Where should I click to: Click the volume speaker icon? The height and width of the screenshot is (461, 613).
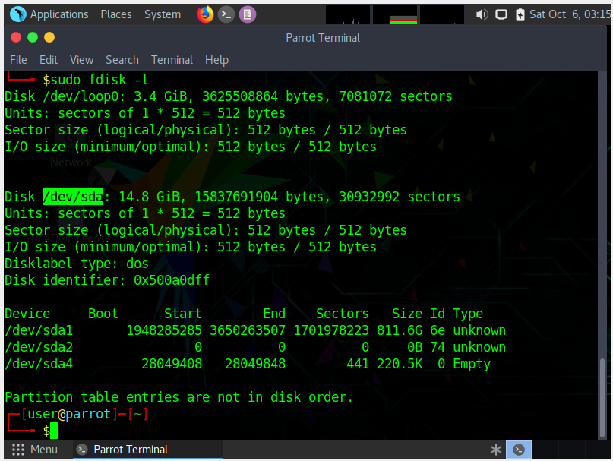[x=482, y=14]
